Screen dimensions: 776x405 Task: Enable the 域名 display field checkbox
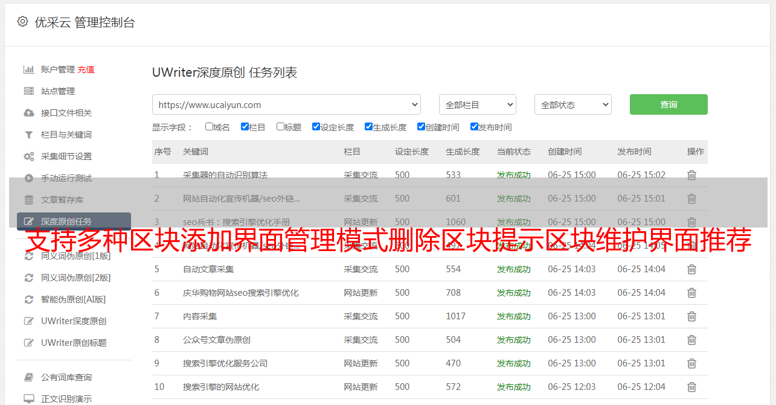[209, 127]
